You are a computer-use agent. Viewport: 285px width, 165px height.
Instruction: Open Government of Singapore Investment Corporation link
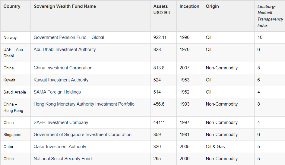click(x=83, y=135)
